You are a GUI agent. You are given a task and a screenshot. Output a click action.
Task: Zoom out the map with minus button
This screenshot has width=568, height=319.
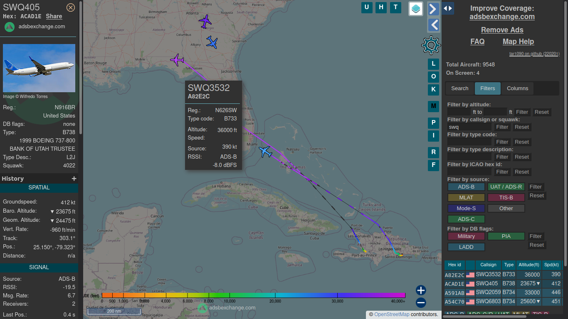coord(421,303)
